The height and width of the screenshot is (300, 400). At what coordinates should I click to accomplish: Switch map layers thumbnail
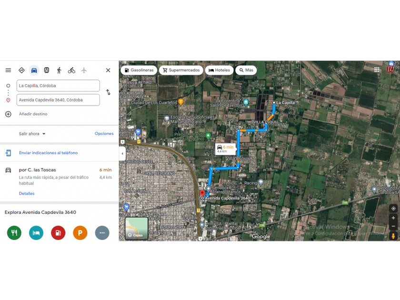pyautogui.click(x=137, y=229)
